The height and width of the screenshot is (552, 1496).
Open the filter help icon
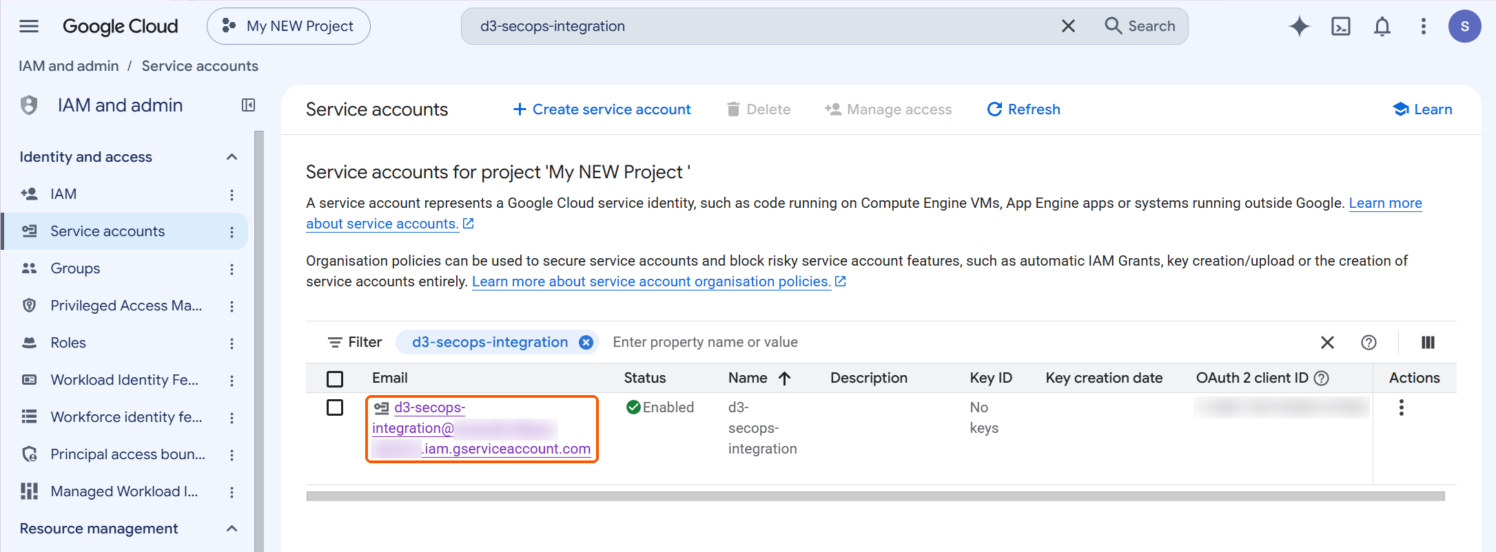click(x=1369, y=342)
